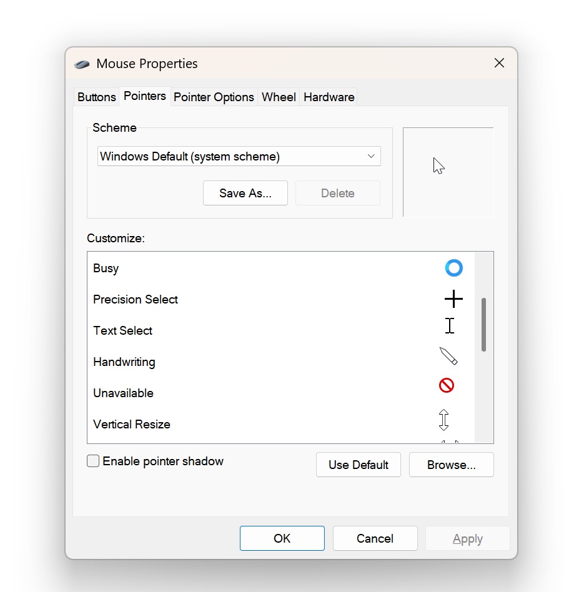Click the Handwriting pen cursor icon
Viewport: 564px width, 592px height.
click(448, 356)
